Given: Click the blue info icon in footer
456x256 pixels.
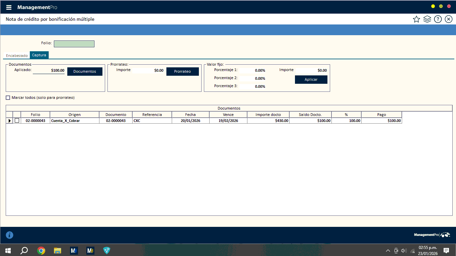Looking at the screenshot, I should point(10,235).
